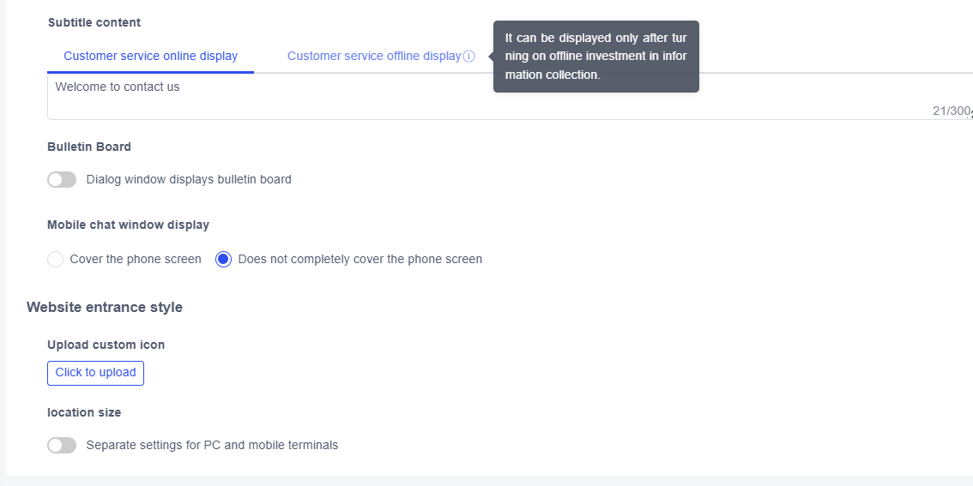Toggle the bulletin board display switch
Screen dimensions: 973x486
tap(62, 180)
